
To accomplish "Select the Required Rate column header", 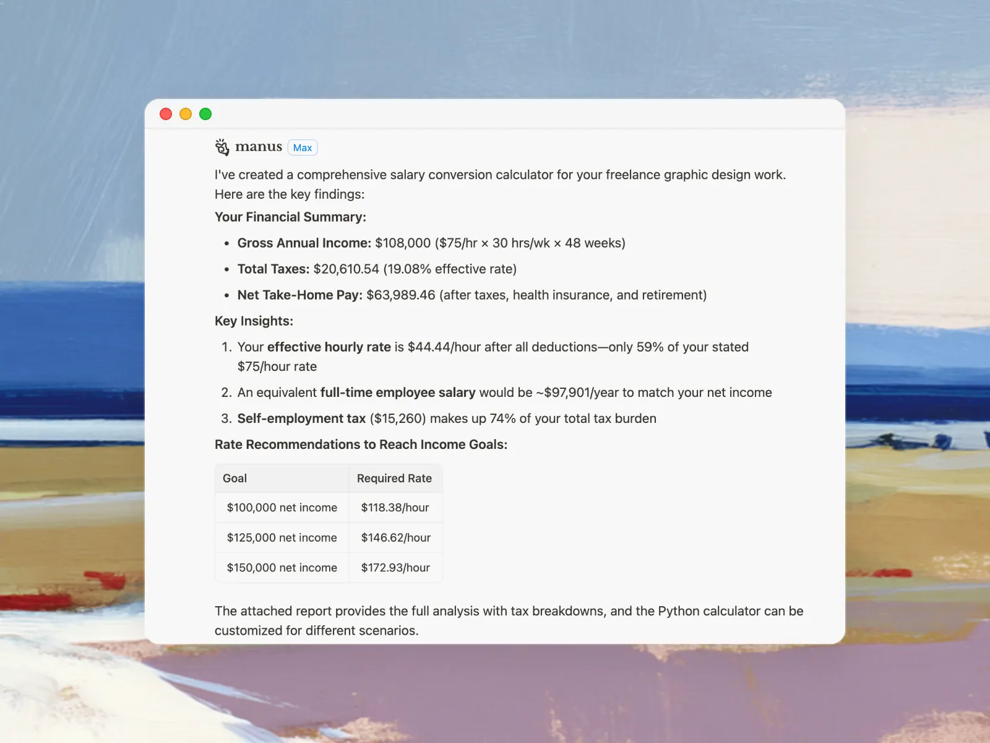I will tap(394, 479).
